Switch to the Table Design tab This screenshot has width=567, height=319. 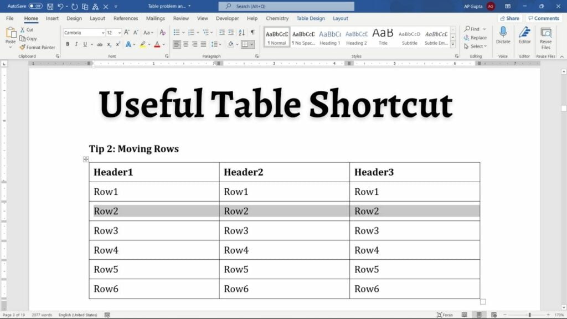[x=310, y=18]
